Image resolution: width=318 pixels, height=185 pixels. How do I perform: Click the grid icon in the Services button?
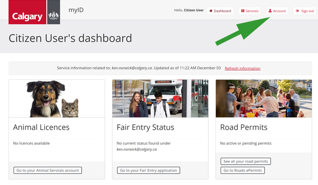coord(243,11)
